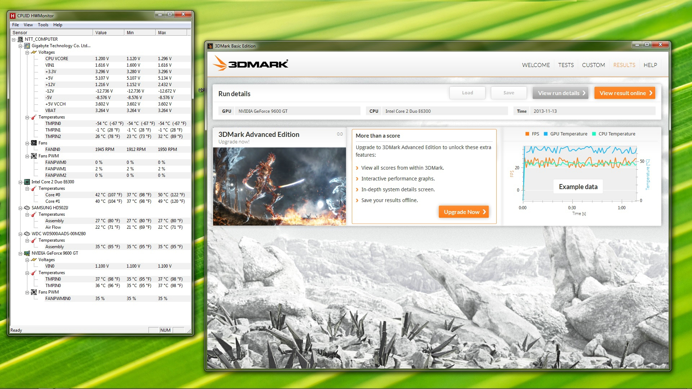
Task: Collapse the motherboard Voltages tree node
Action: [x=27, y=53]
